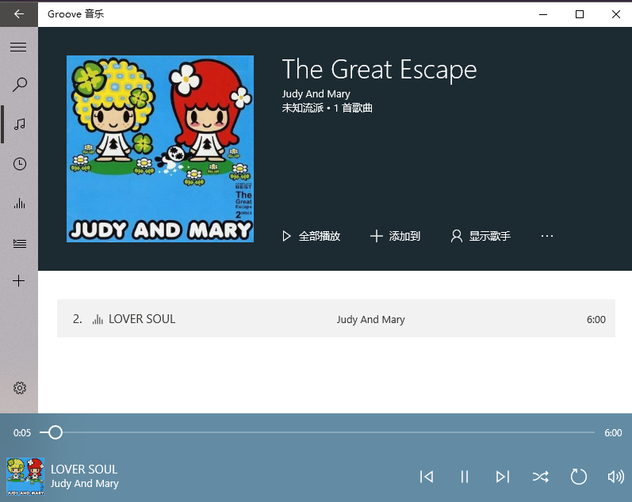Skip to previous track
The image size is (632, 502).
(426, 477)
